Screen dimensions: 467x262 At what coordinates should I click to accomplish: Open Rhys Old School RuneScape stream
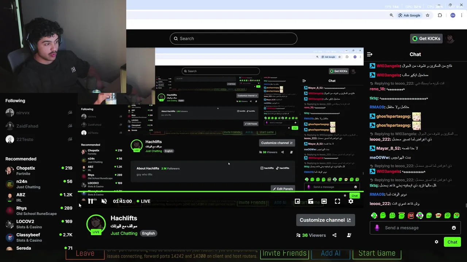point(39,211)
